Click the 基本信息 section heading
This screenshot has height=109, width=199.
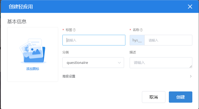(x=17, y=21)
